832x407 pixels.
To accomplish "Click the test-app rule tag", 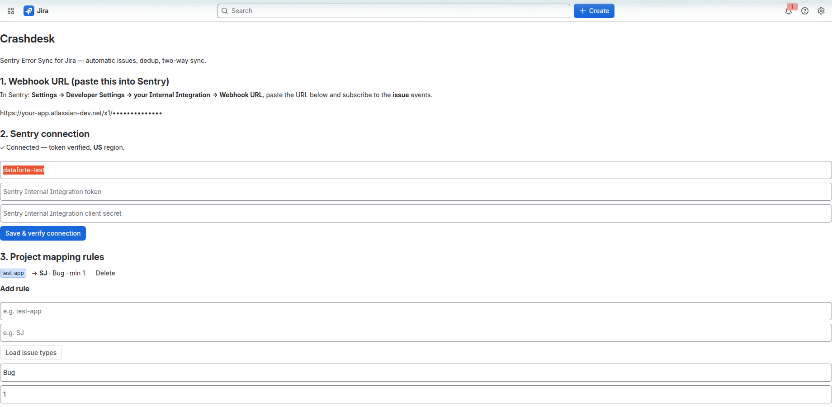I will [13, 273].
